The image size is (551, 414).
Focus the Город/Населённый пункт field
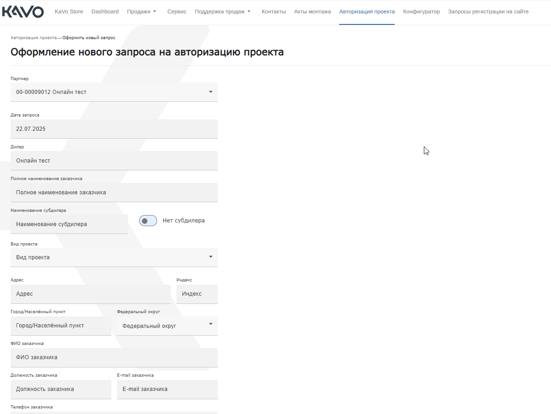(61, 326)
